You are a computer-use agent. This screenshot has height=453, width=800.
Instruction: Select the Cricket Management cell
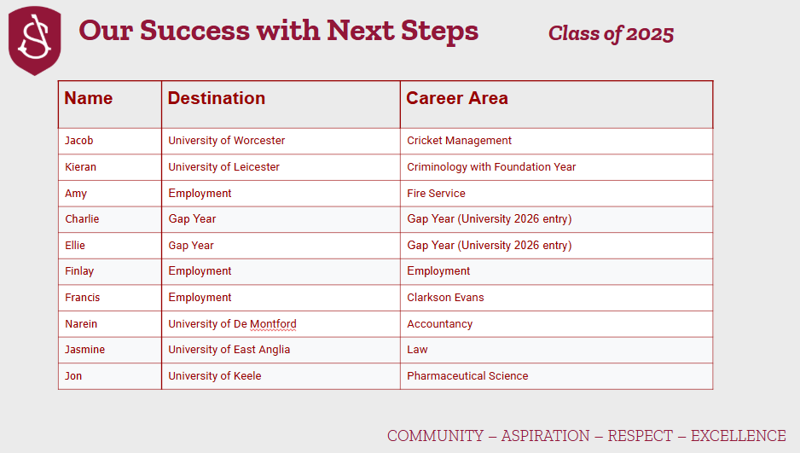pyautogui.click(x=460, y=141)
